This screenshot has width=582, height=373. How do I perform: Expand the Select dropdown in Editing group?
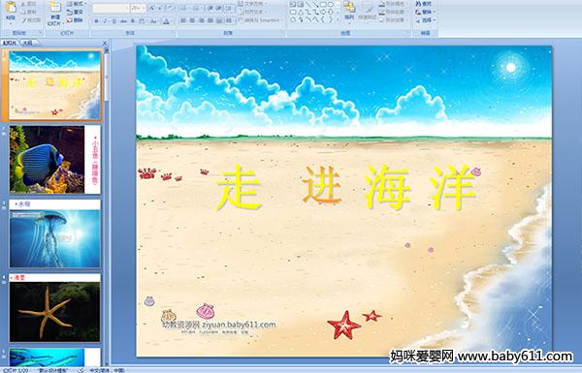point(425,20)
